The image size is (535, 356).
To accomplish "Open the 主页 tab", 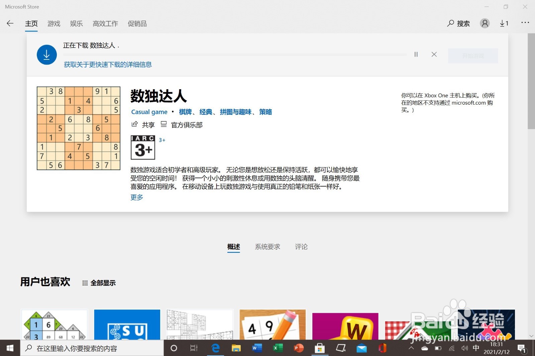I will (x=31, y=24).
